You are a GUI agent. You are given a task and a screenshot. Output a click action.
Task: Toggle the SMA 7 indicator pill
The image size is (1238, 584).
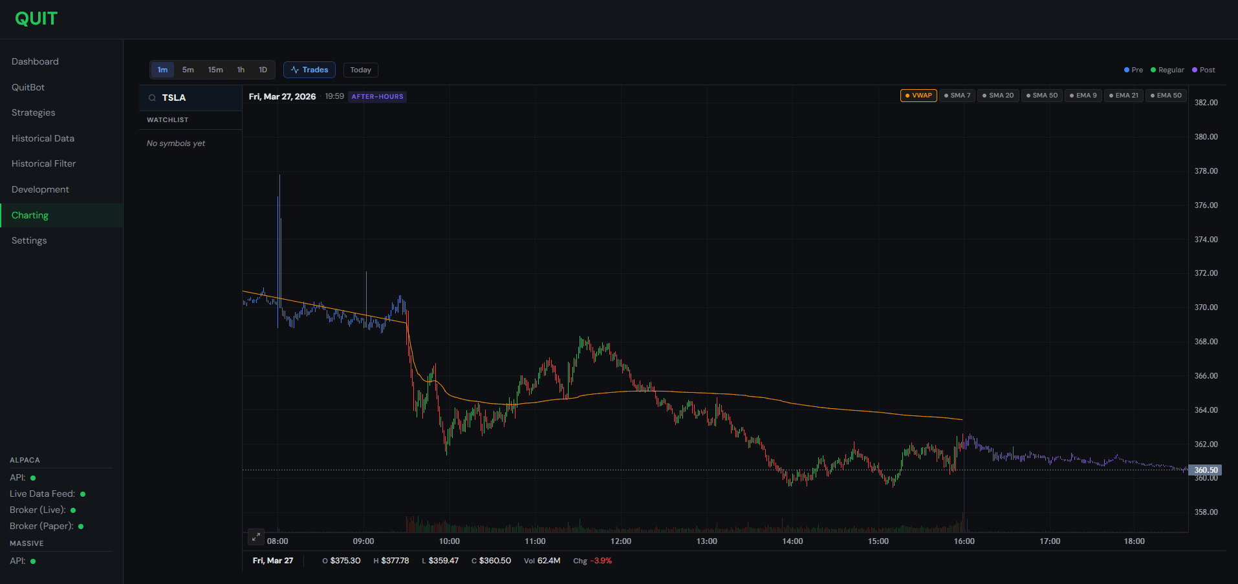[x=957, y=95]
